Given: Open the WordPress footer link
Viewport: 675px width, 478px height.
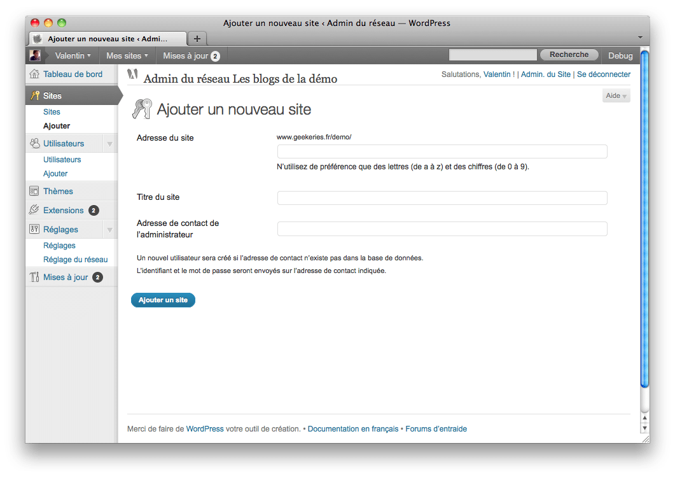Looking at the screenshot, I should (204, 429).
